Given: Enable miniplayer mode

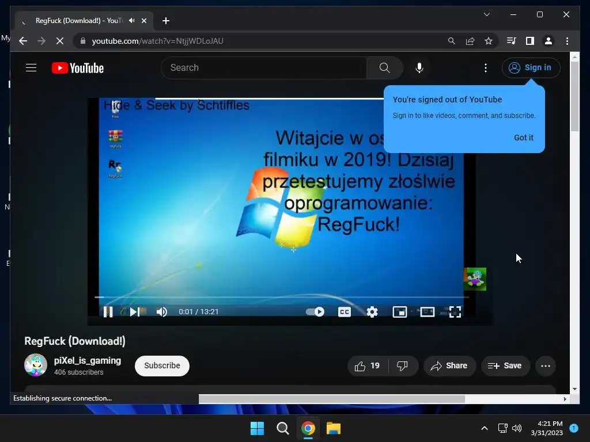Looking at the screenshot, I should click(x=400, y=311).
